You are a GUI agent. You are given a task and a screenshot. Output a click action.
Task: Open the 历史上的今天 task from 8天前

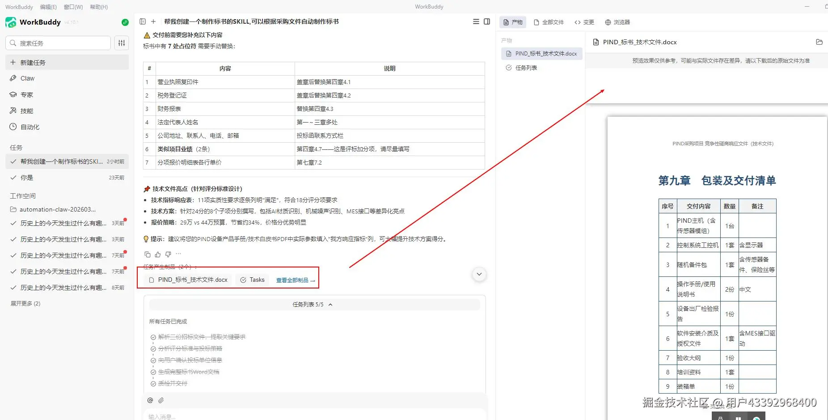tap(67, 288)
